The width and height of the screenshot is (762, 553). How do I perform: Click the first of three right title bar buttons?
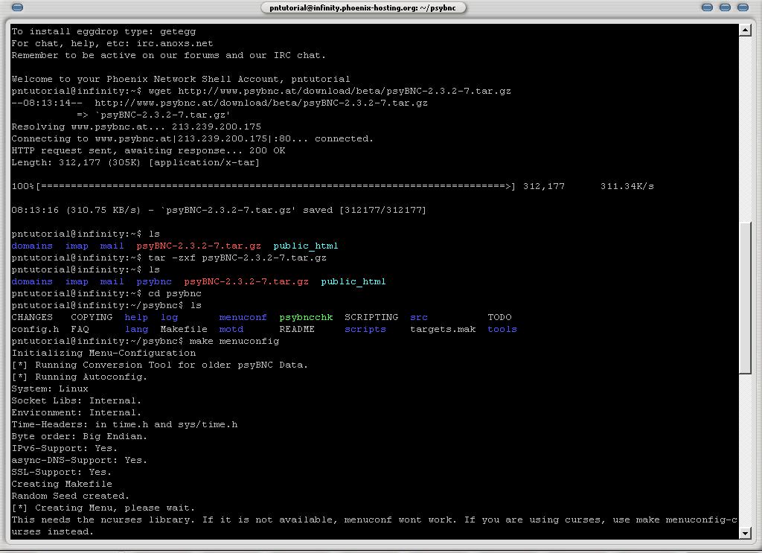click(707, 7)
